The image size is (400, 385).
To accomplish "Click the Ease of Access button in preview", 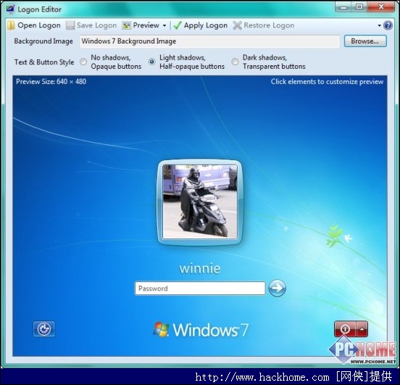I will pyautogui.click(x=44, y=329).
